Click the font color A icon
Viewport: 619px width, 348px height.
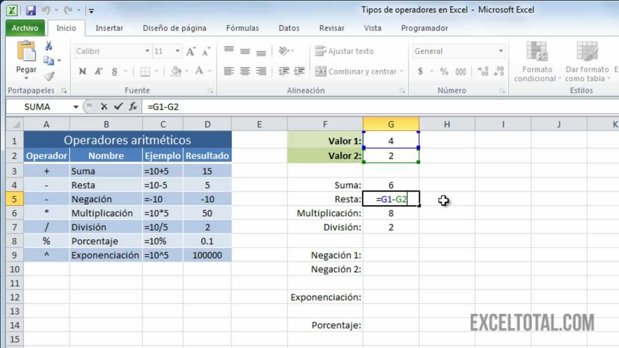coord(199,72)
